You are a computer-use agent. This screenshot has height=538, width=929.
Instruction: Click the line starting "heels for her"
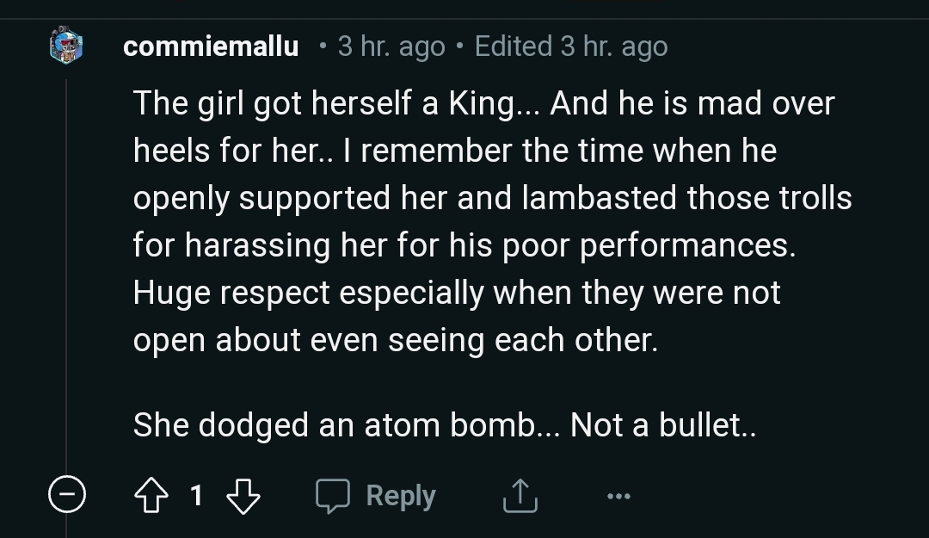pyautogui.click(x=454, y=151)
